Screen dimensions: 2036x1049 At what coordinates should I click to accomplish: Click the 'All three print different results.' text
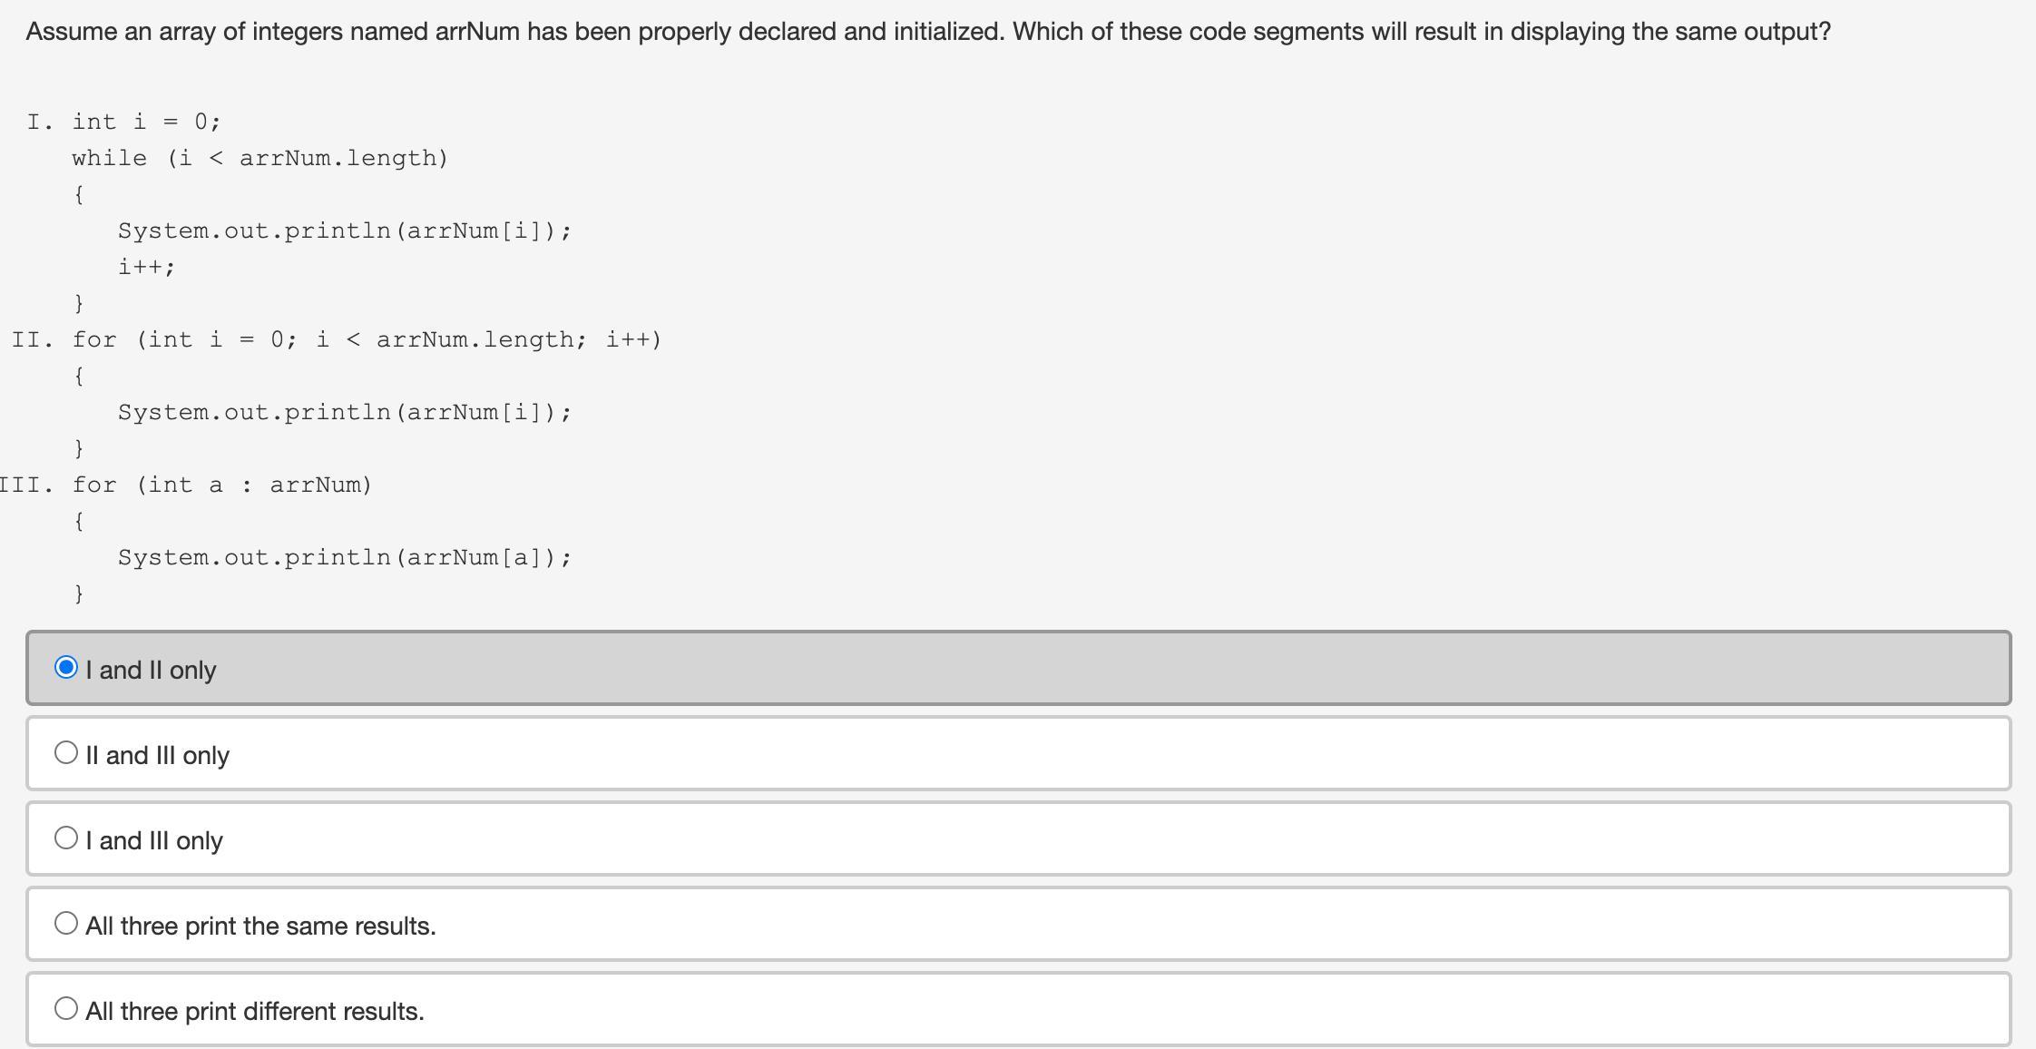tap(255, 1012)
